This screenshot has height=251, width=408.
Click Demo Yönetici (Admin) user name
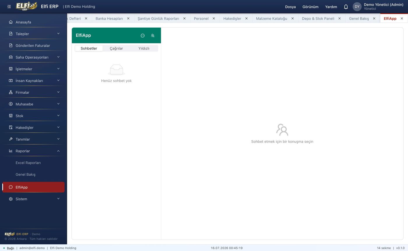(x=384, y=5)
